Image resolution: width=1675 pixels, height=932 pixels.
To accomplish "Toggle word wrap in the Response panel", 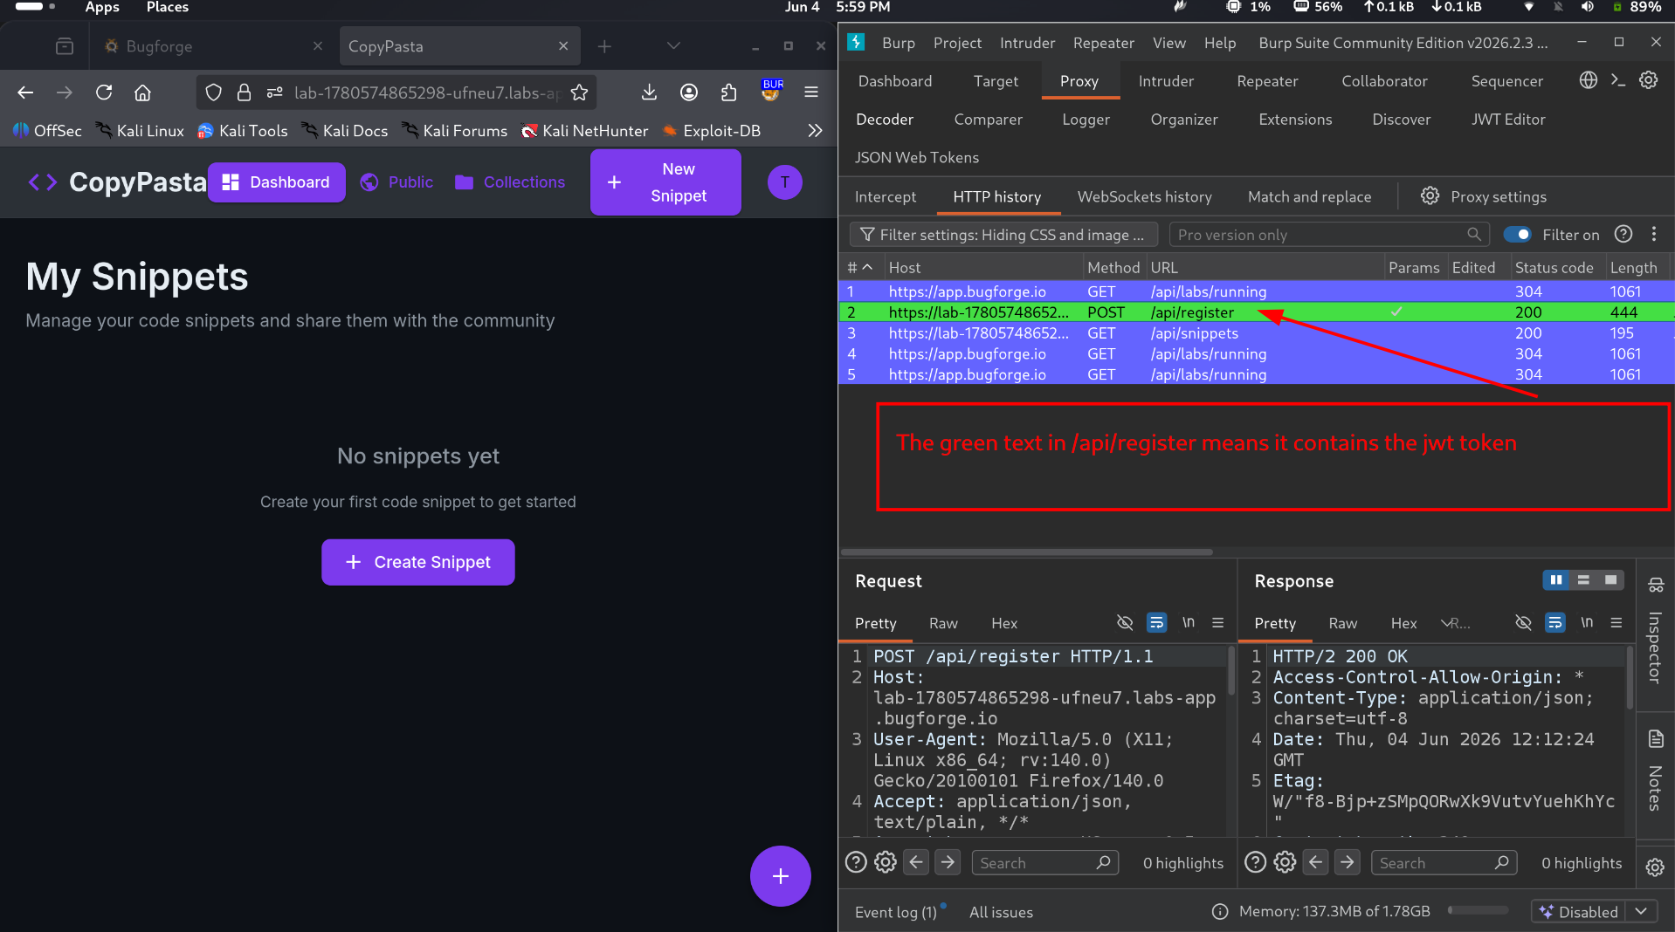I will 1555,622.
